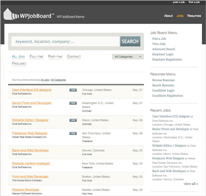The image size is (206, 196).
Task: Click the SEARCH button
Action: (x=130, y=41)
